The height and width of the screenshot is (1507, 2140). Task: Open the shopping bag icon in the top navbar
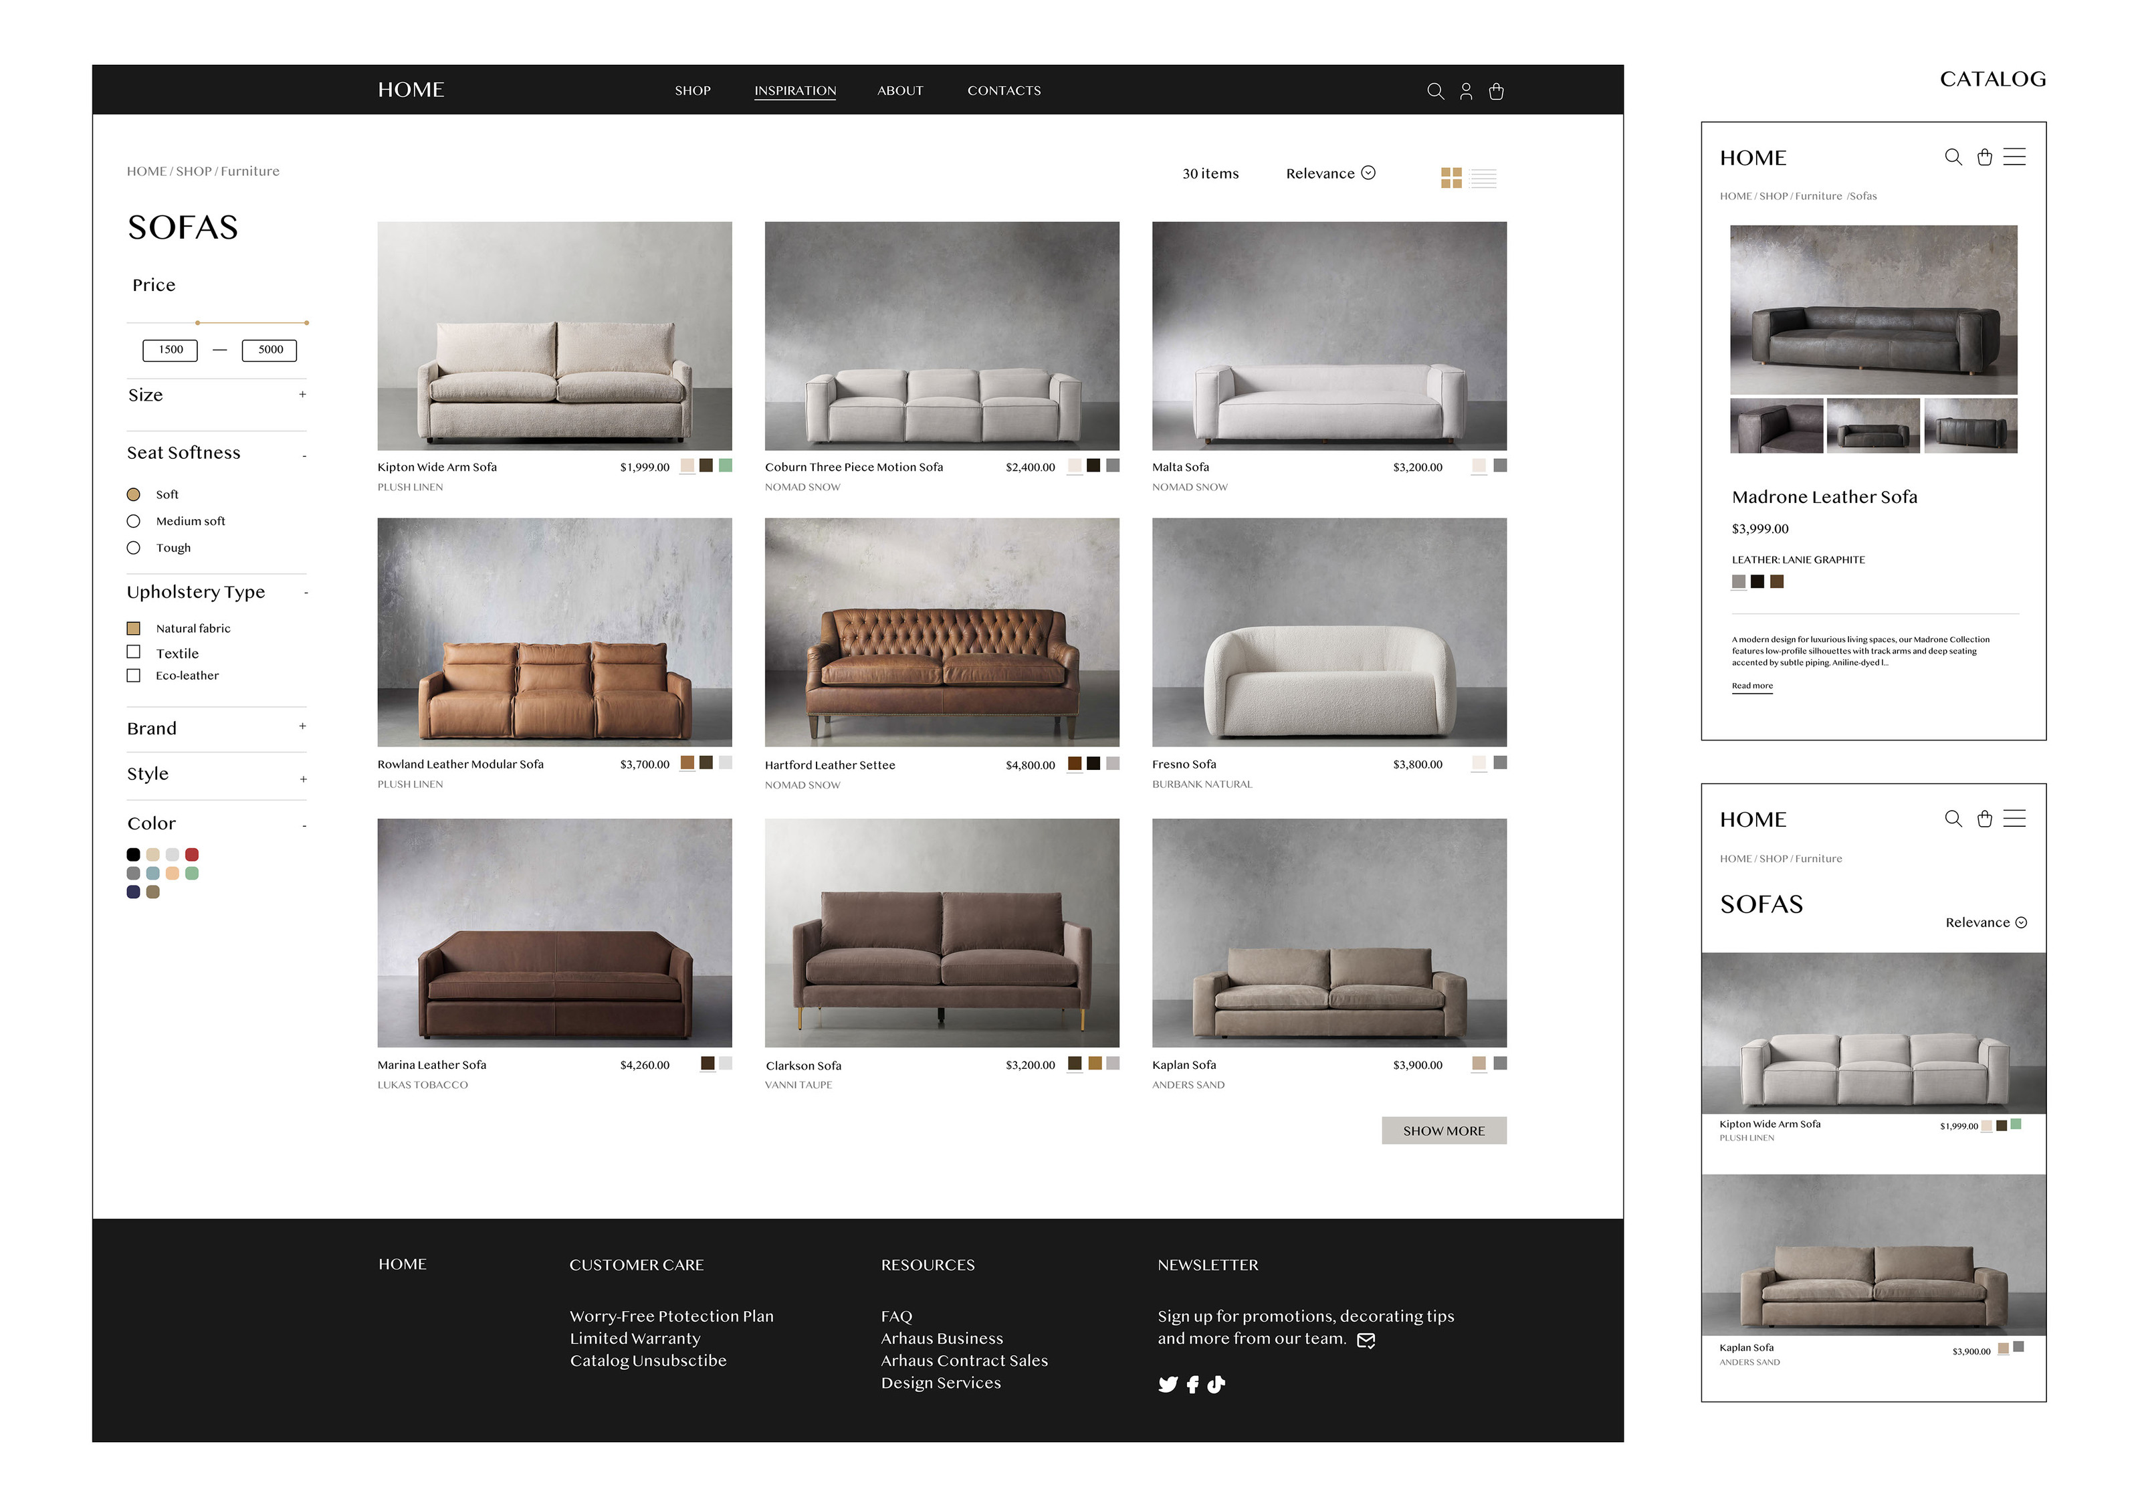[1496, 90]
